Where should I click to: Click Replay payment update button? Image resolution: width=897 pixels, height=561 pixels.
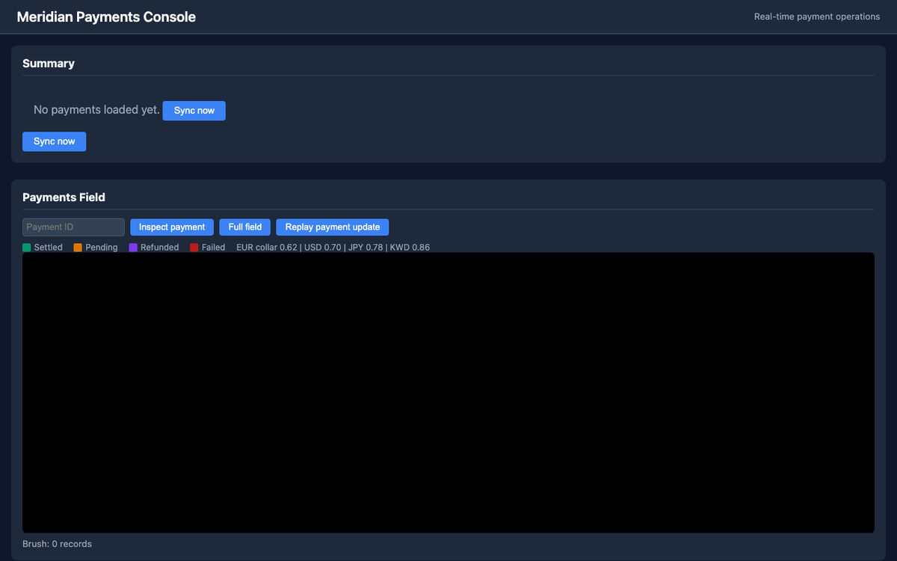coord(333,227)
